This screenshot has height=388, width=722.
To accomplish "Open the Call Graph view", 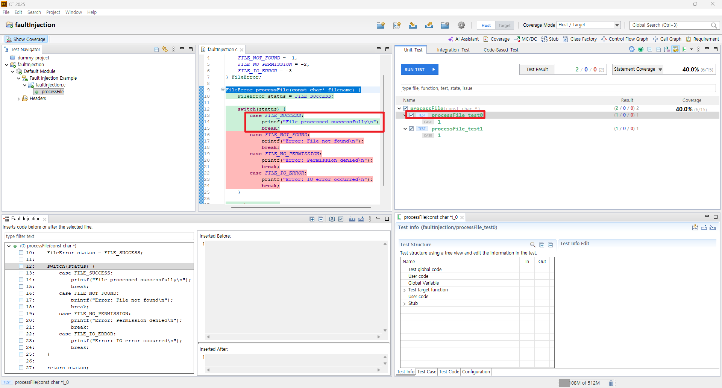I will tap(667, 39).
